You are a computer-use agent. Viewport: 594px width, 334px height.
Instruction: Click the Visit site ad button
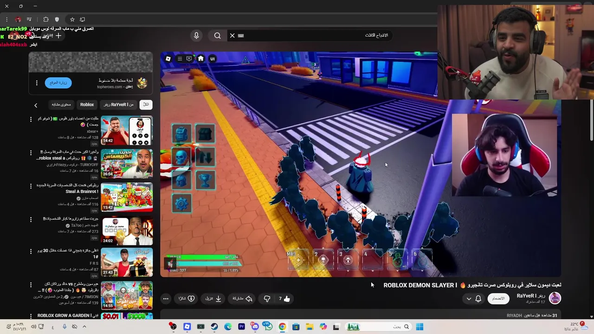pos(58,83)
